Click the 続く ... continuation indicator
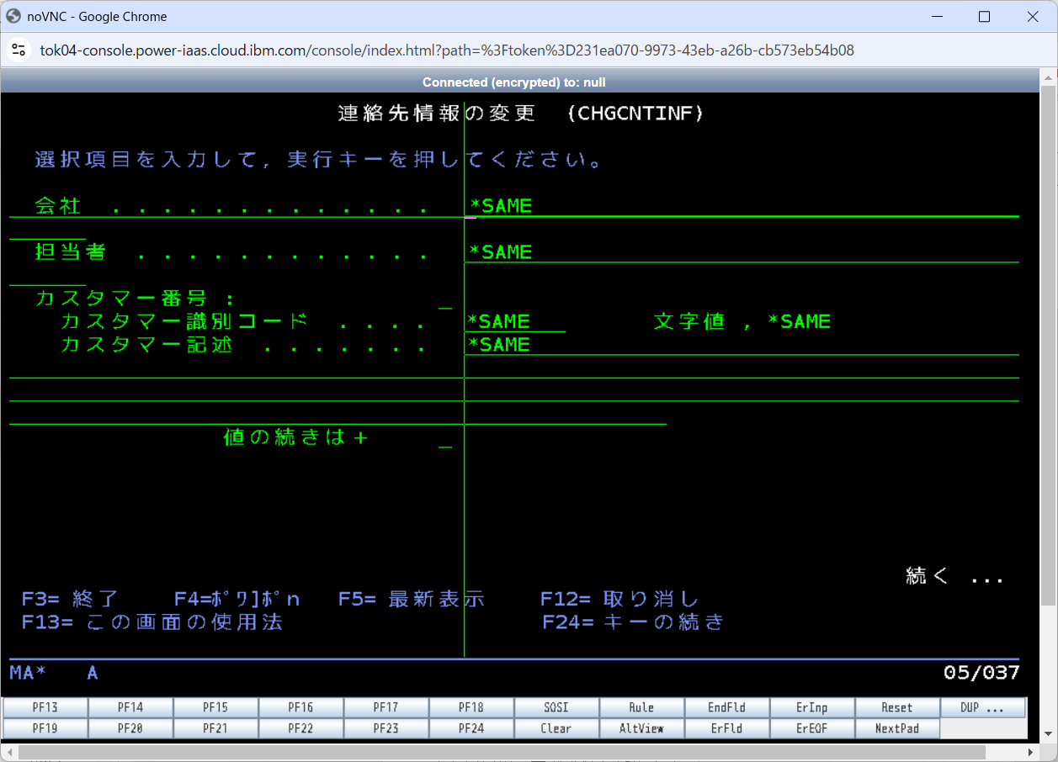Viewport: 1058px width, 762px height. coord(954,576)
